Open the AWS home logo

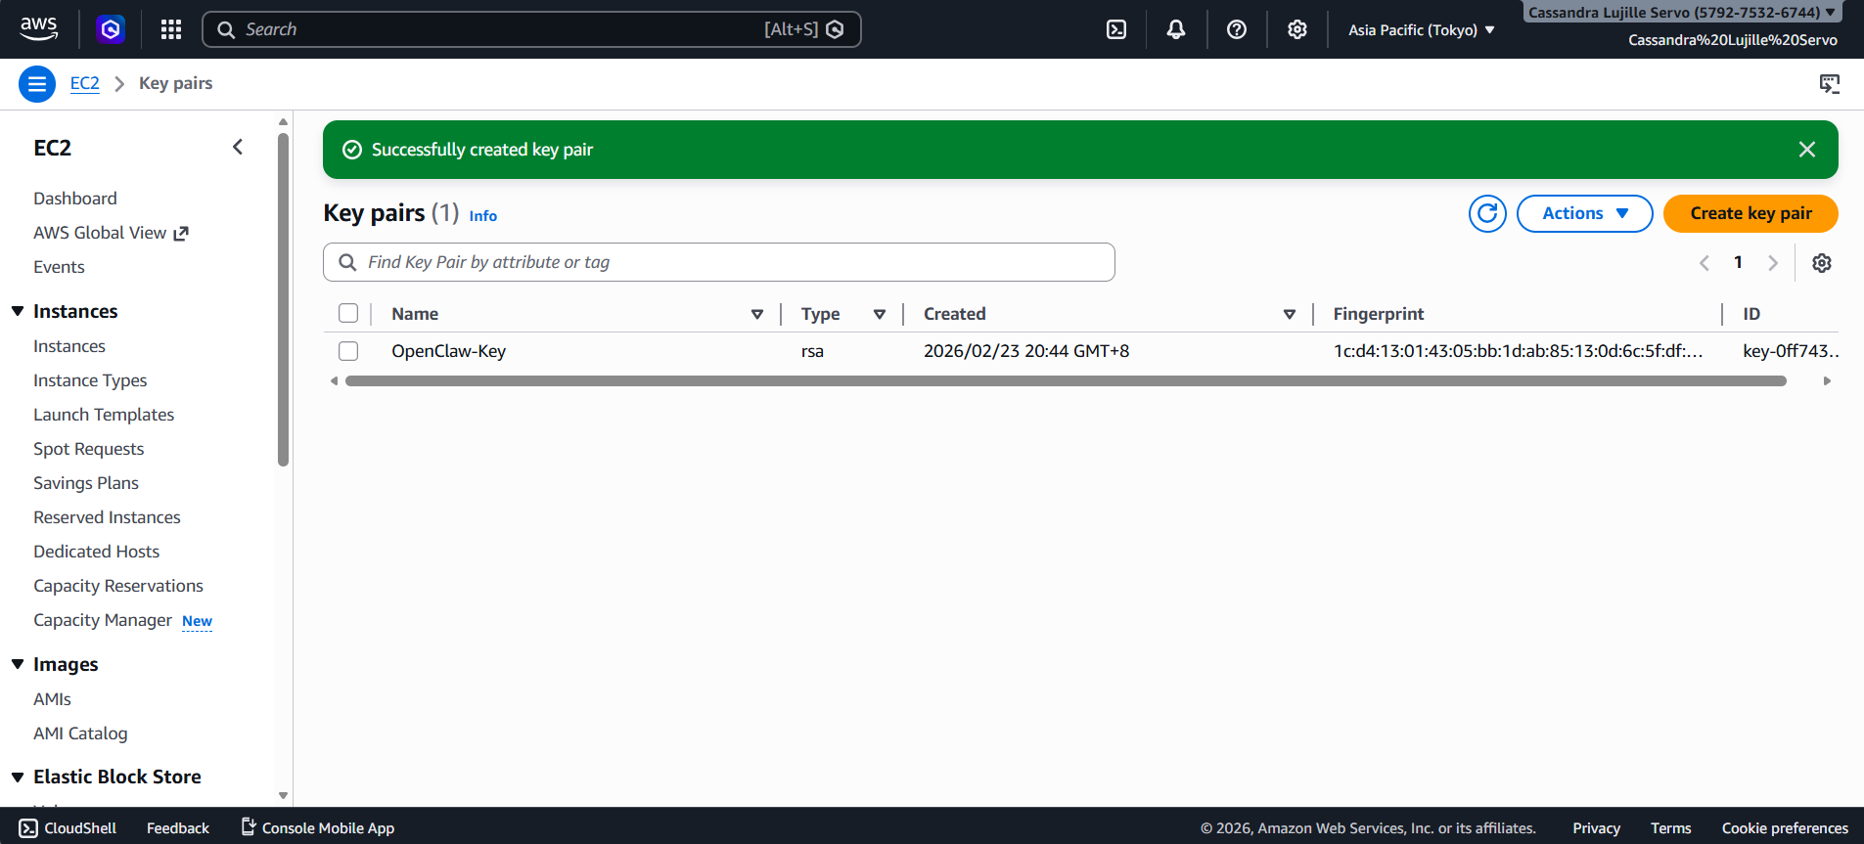(39, 29)
